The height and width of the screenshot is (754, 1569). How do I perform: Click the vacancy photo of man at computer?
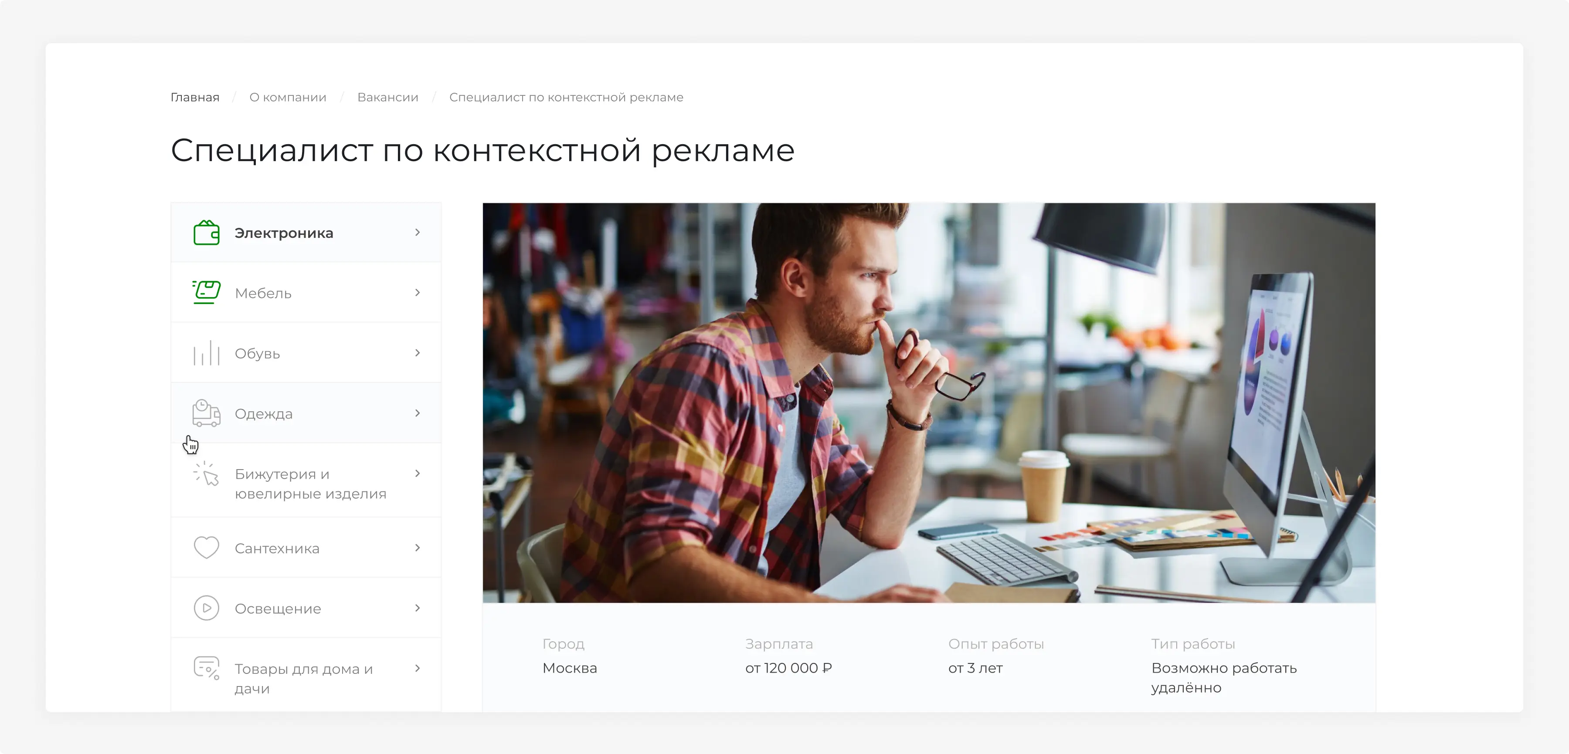(929, 403)
